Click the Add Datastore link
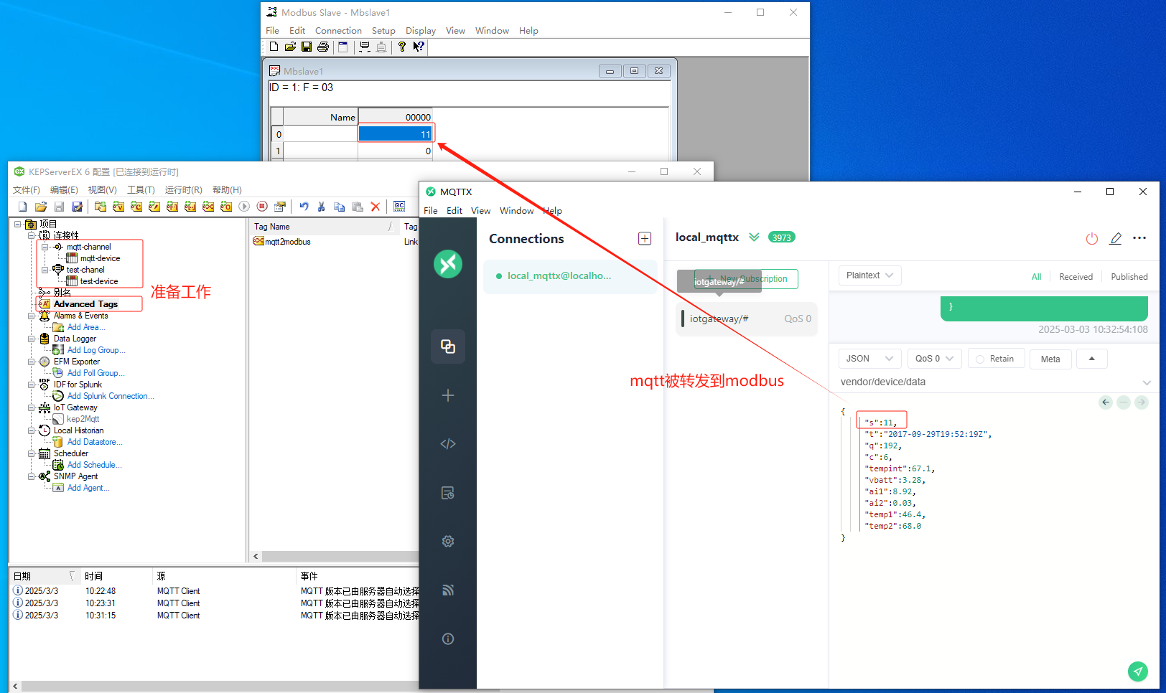Image resolution: width=1166 pixels, height=693 pixels. (x=95, y=442)
